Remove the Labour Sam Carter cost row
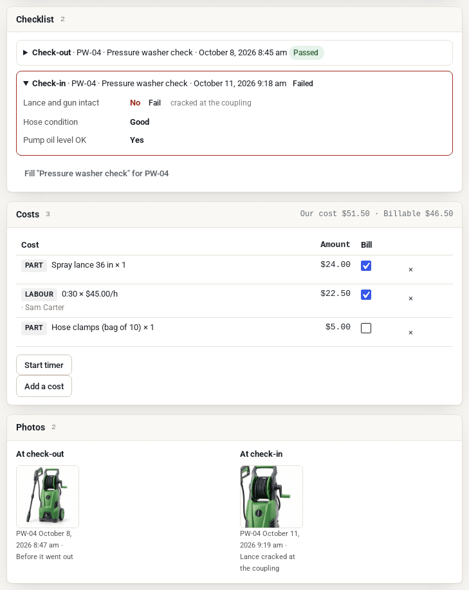 click(x=410, y=299)
